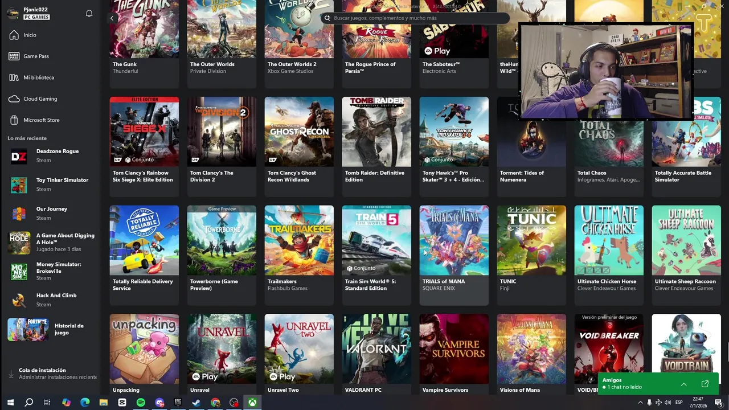Open Google Chrome from taskbar
The width and height of the screenshot is (729, 410).
click(215, 403)
